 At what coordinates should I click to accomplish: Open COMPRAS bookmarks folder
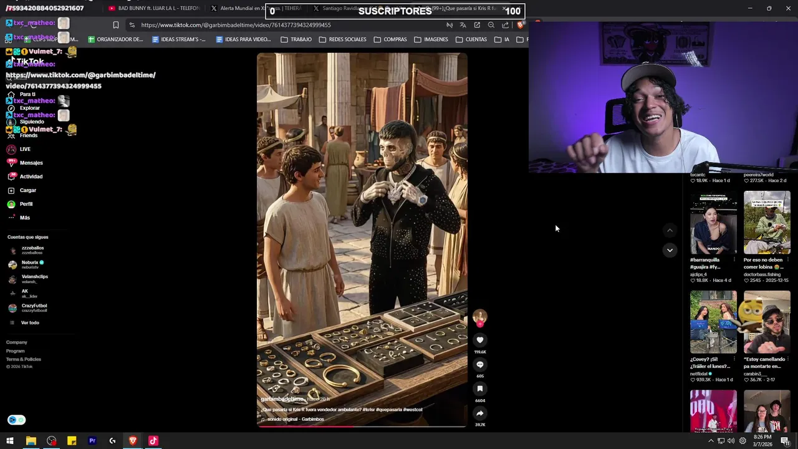click(x=390, y=39)
